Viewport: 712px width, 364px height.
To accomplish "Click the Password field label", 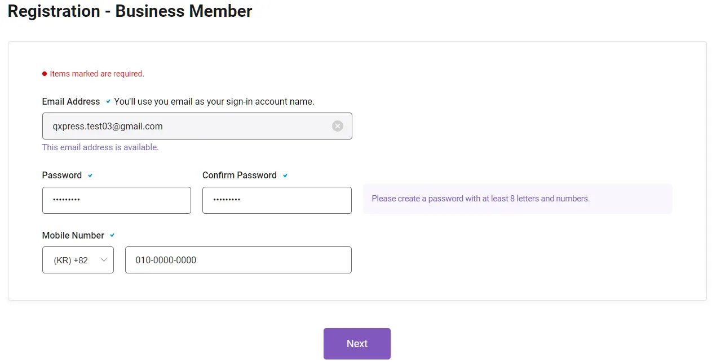I will [62, 176].
